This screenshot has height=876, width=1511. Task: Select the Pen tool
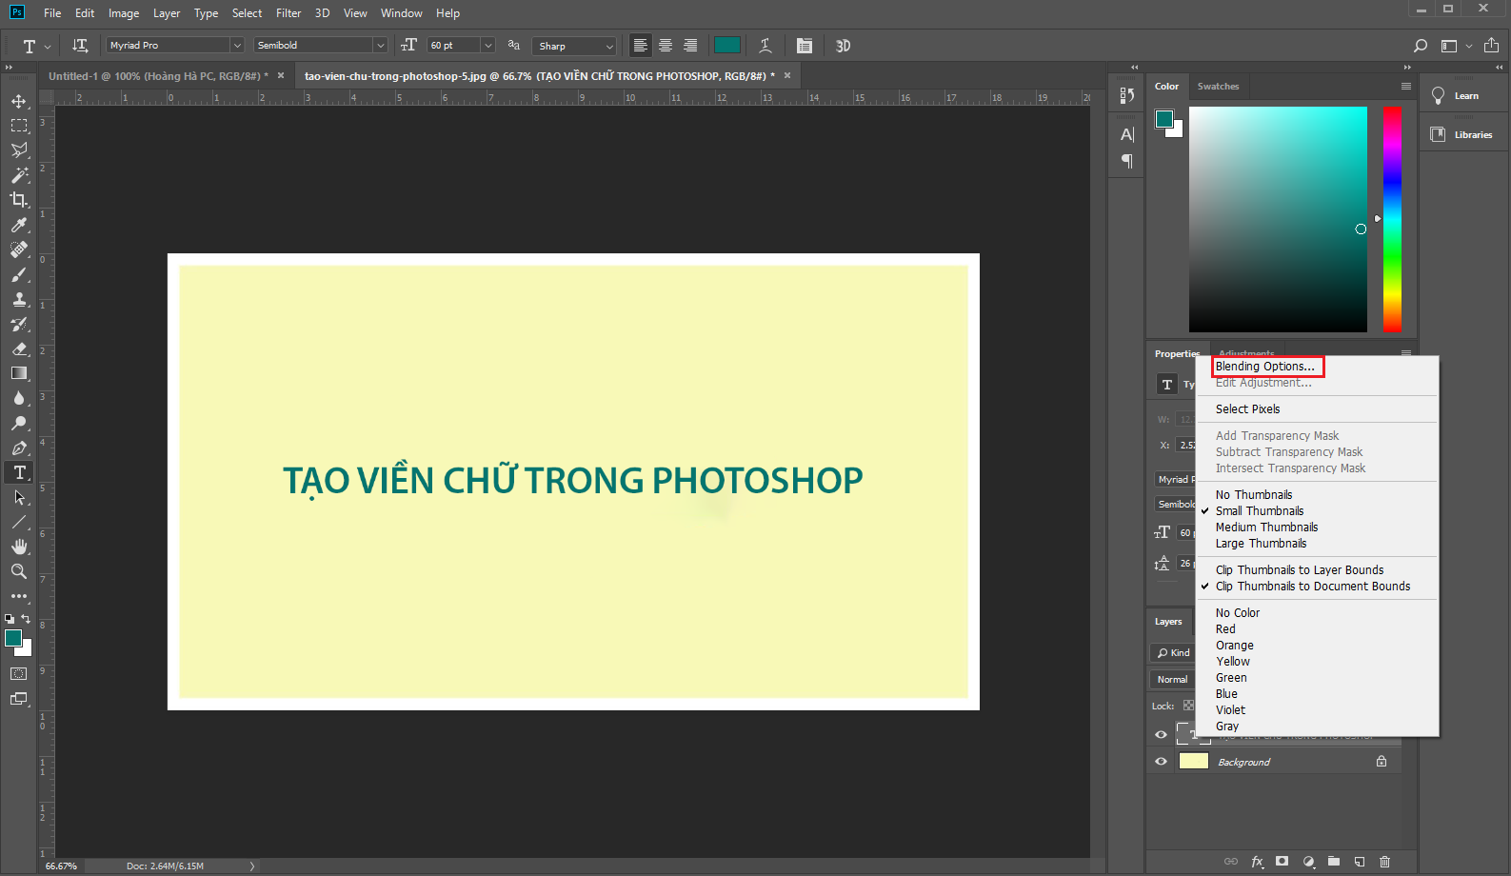(x=19, y=448)
